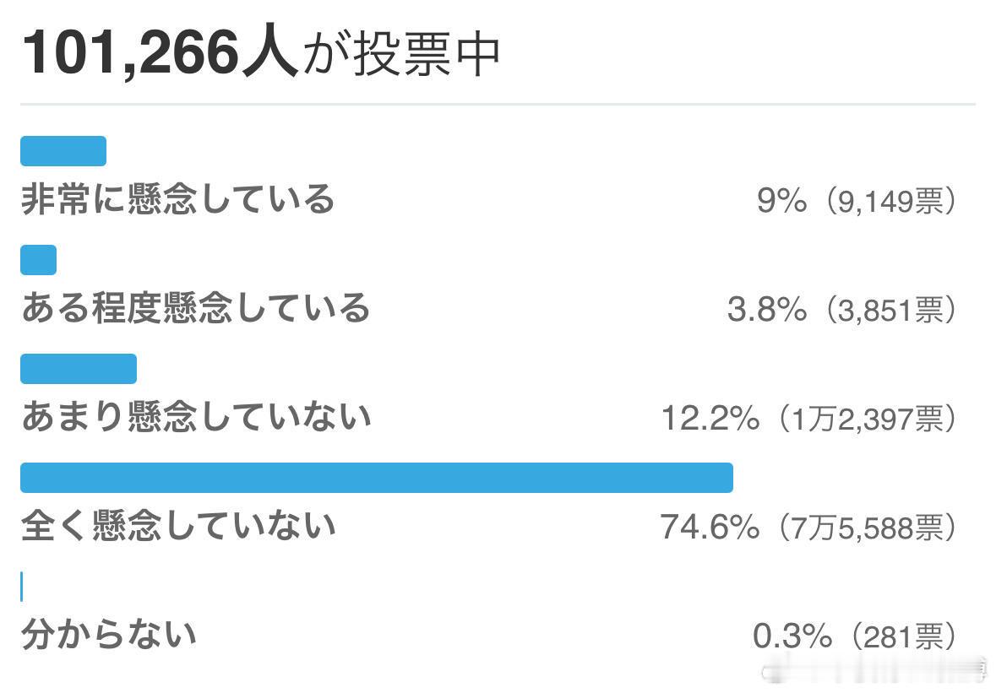Select the ある程度懸念している option label
Image resolution: width=996 pixels, height=693 pixels.
196,308
